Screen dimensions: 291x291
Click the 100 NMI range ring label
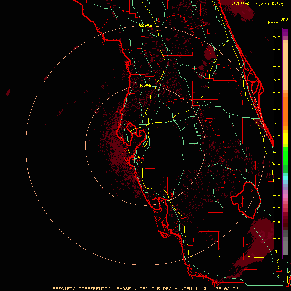[145, 26]
